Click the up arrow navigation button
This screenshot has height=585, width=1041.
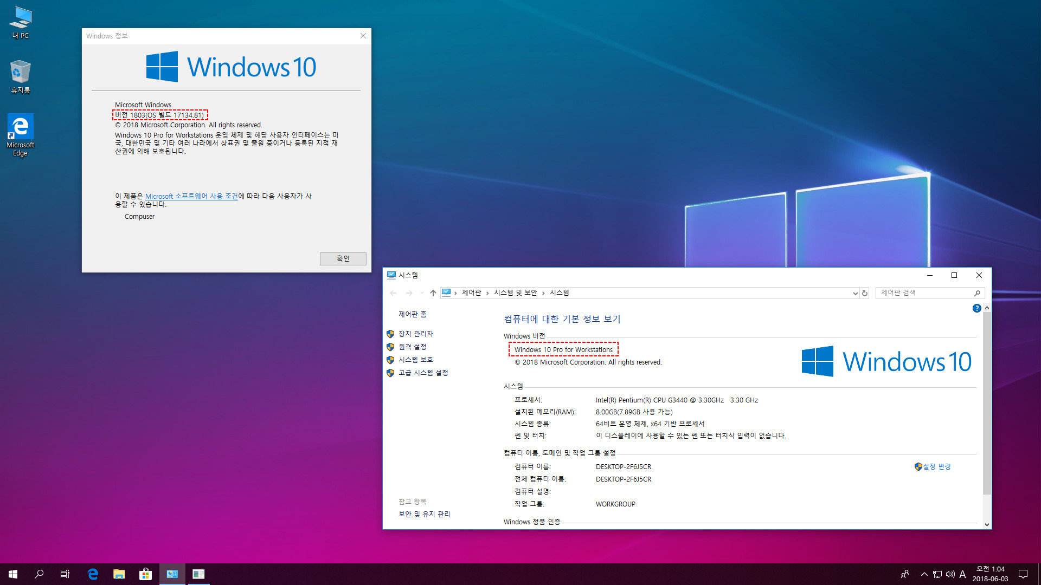point(433,293)
